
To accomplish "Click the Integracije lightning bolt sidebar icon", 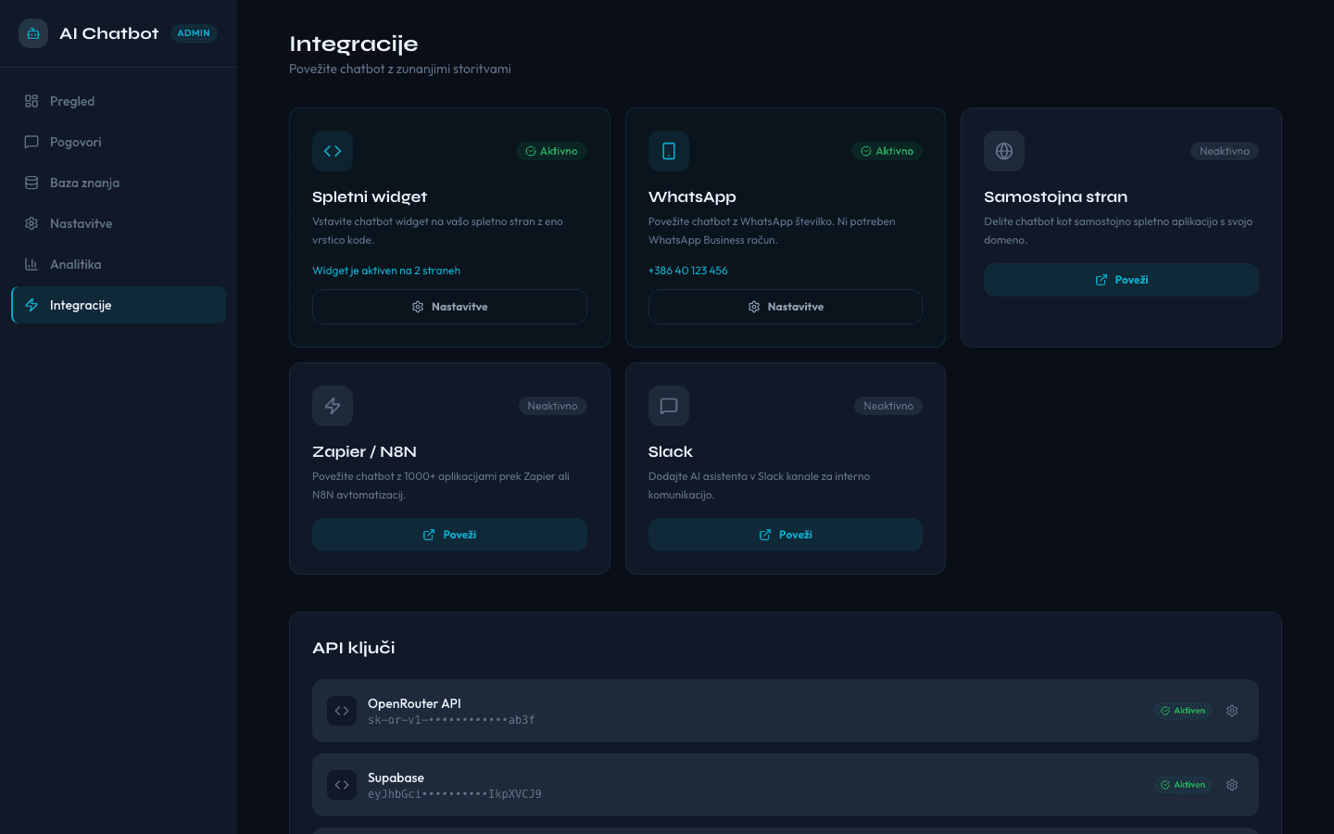I will click(31, 305).
